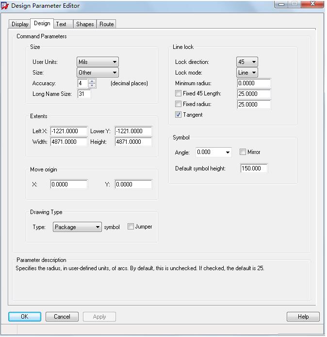Image resolution: width=327 pixels, height=337 pixels.
Task: Open the User Units dropdown
Action: click(98, 62)
